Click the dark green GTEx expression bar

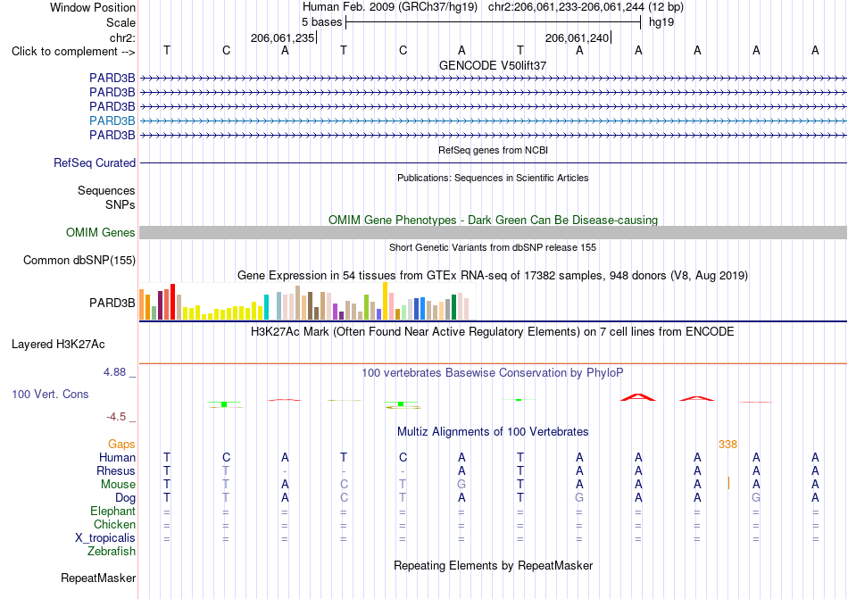click(x=453, y=307)
